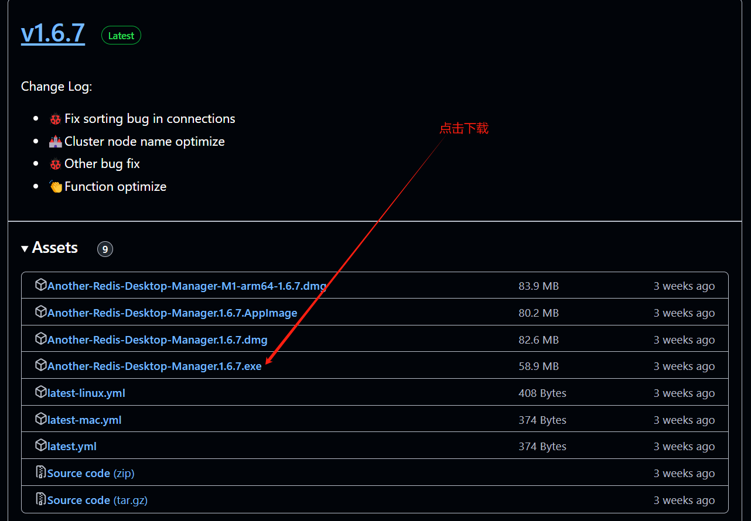Open the v1.6.7 release title link

tap(53, 33)
